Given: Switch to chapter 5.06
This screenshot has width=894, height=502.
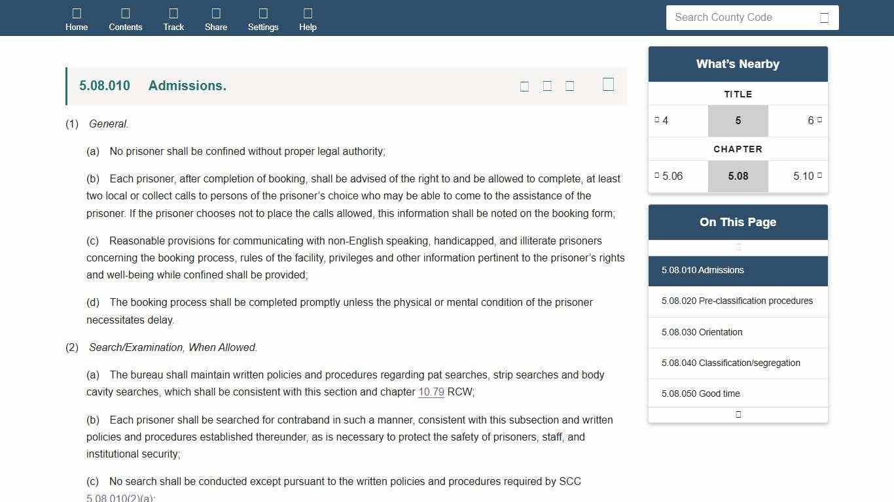Looking at the screenshot, I should (x=672, y=176).
